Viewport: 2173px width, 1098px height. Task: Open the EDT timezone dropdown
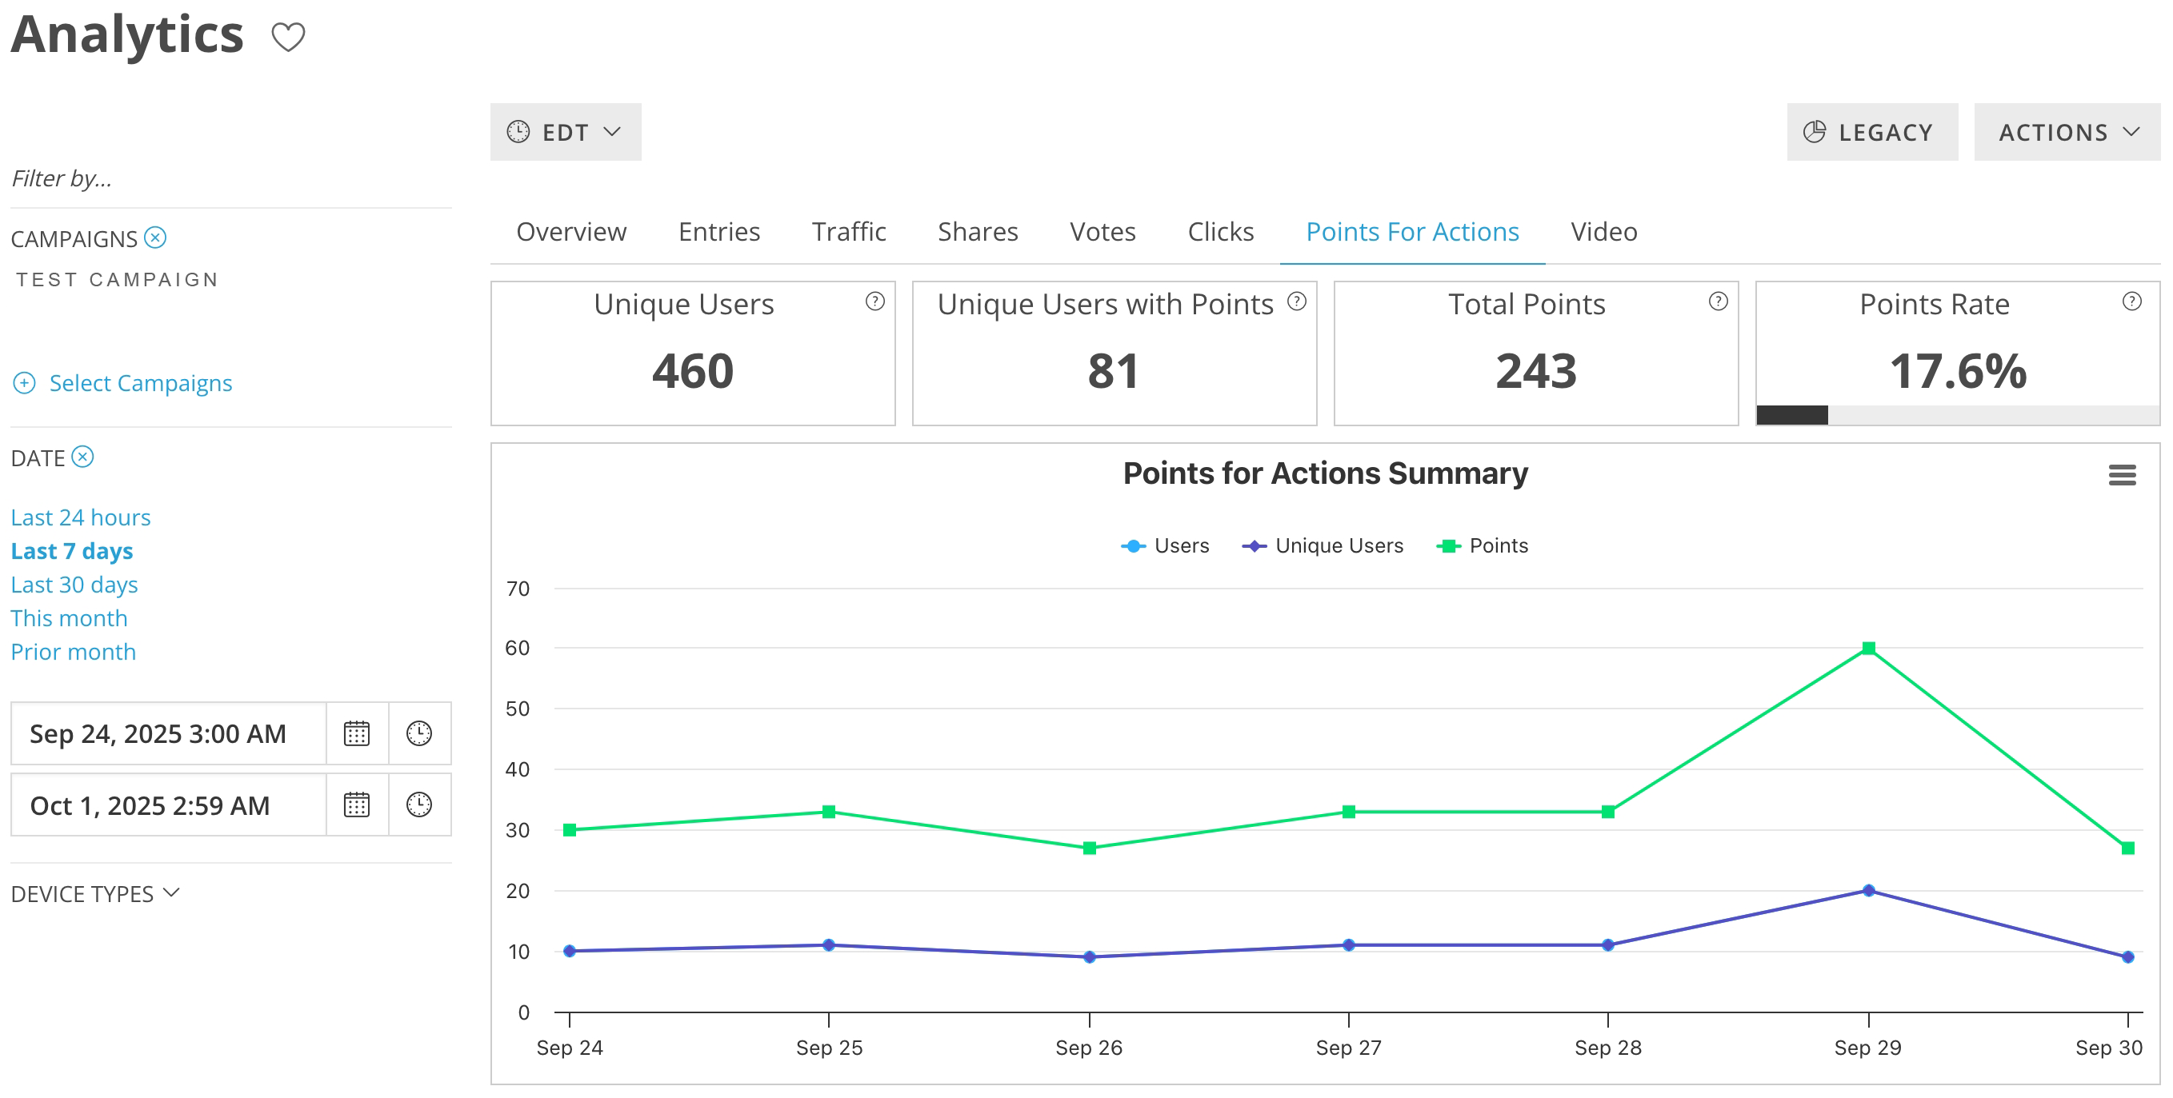coord(565,132)
